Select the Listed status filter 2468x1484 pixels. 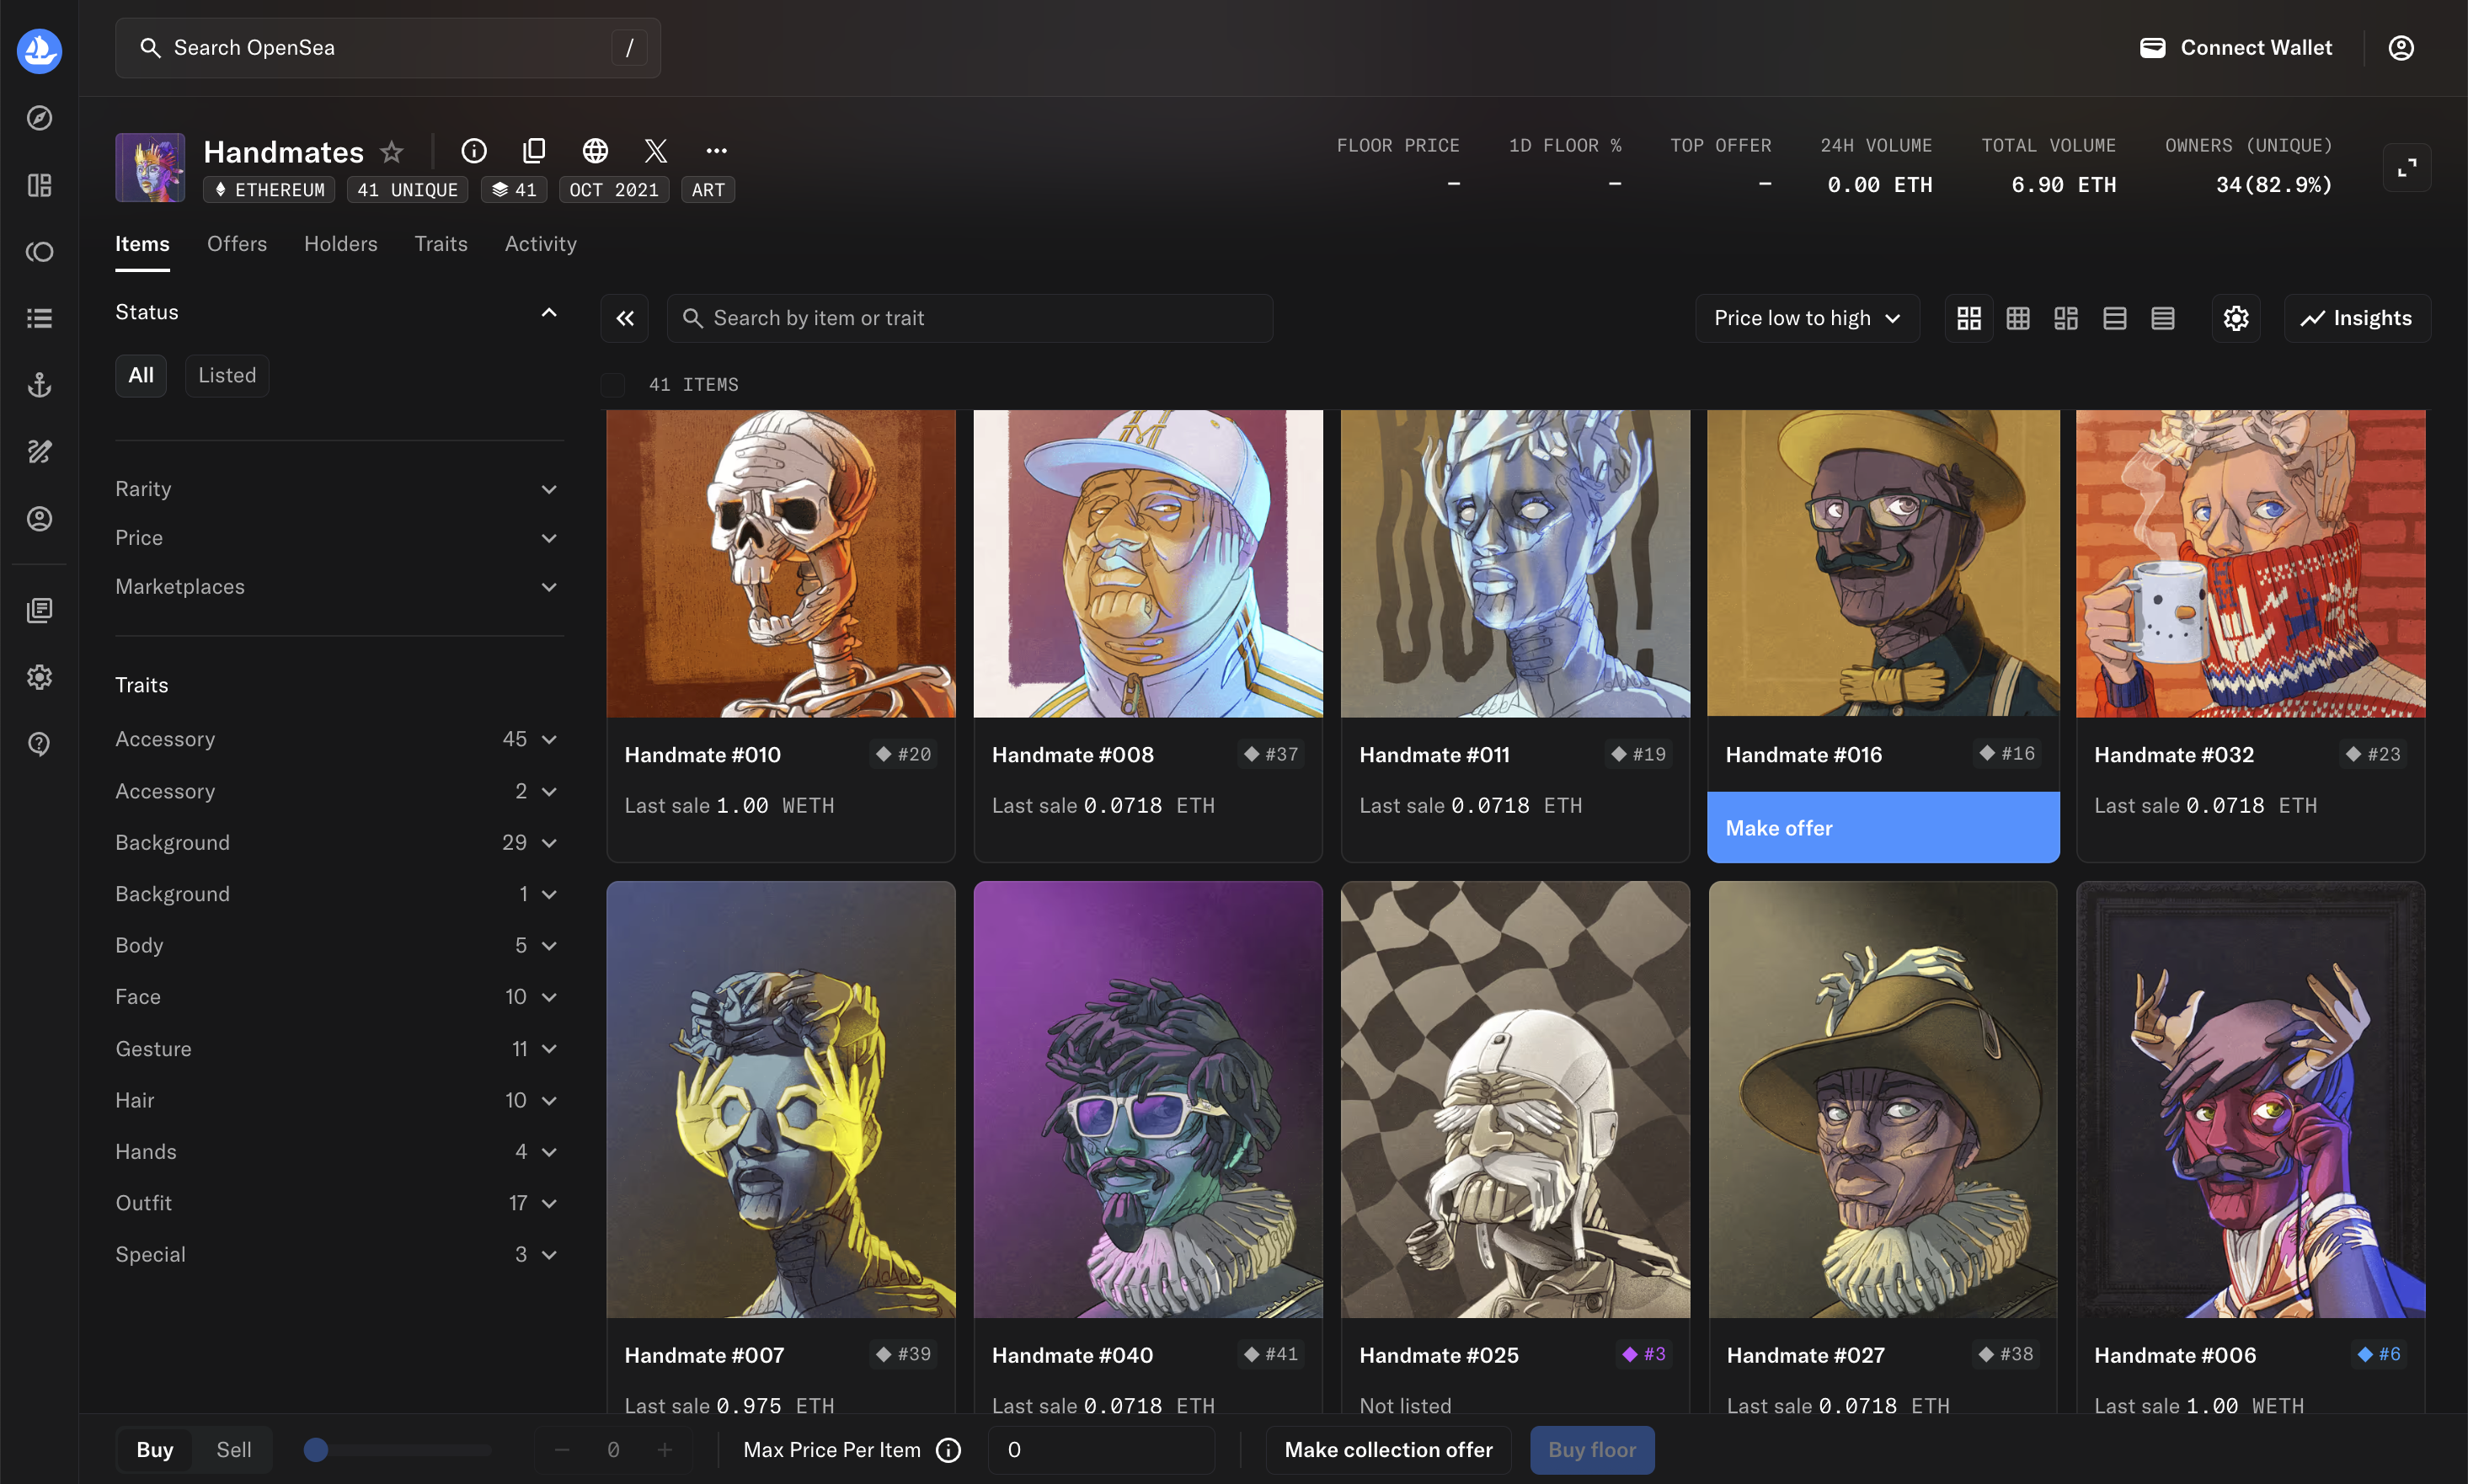pyautogui.click(x=227, y=376)
